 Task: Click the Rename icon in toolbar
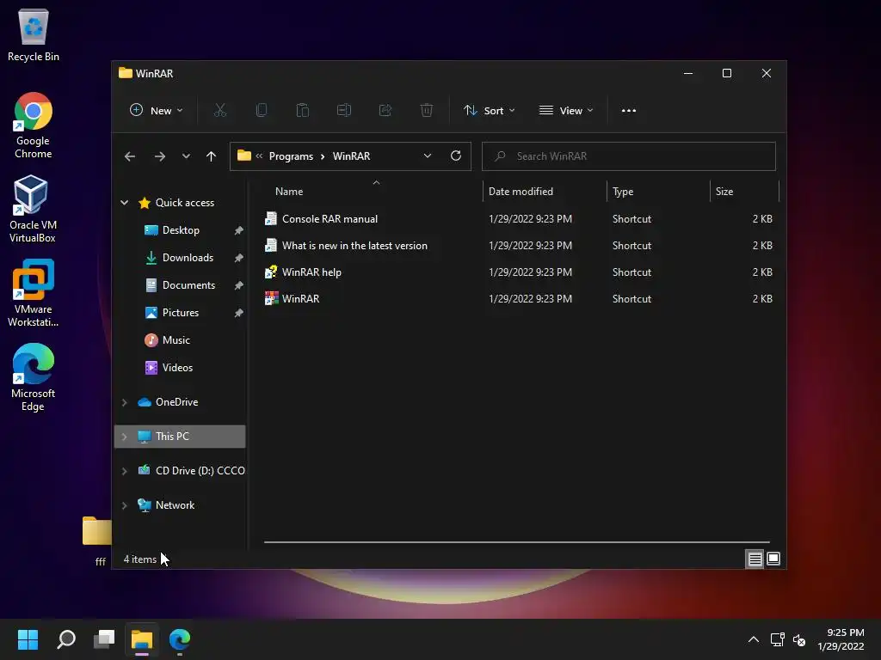click(x=344, y=111)
